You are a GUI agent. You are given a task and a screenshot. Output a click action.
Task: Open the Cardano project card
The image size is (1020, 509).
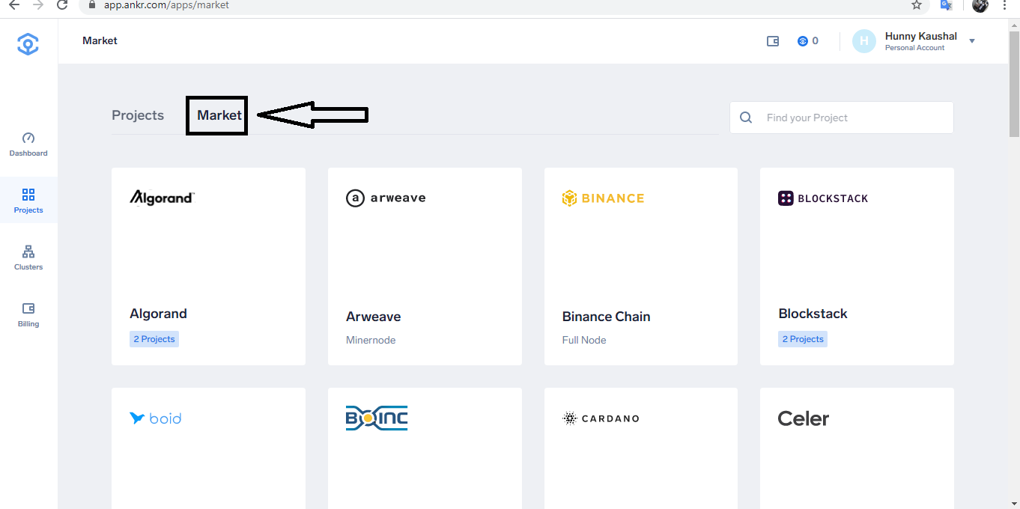coord(640,448)
